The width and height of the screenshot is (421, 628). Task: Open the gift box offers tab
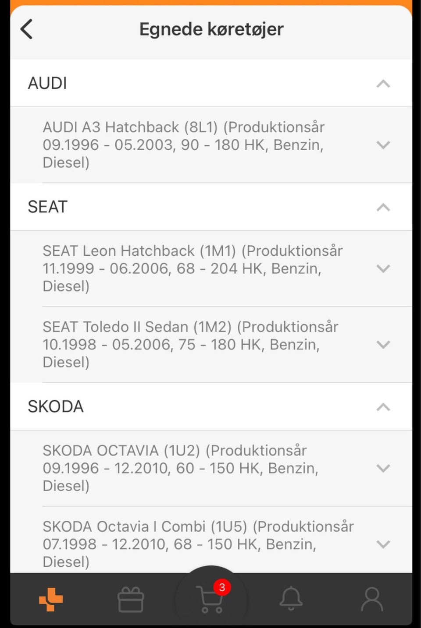131,599
